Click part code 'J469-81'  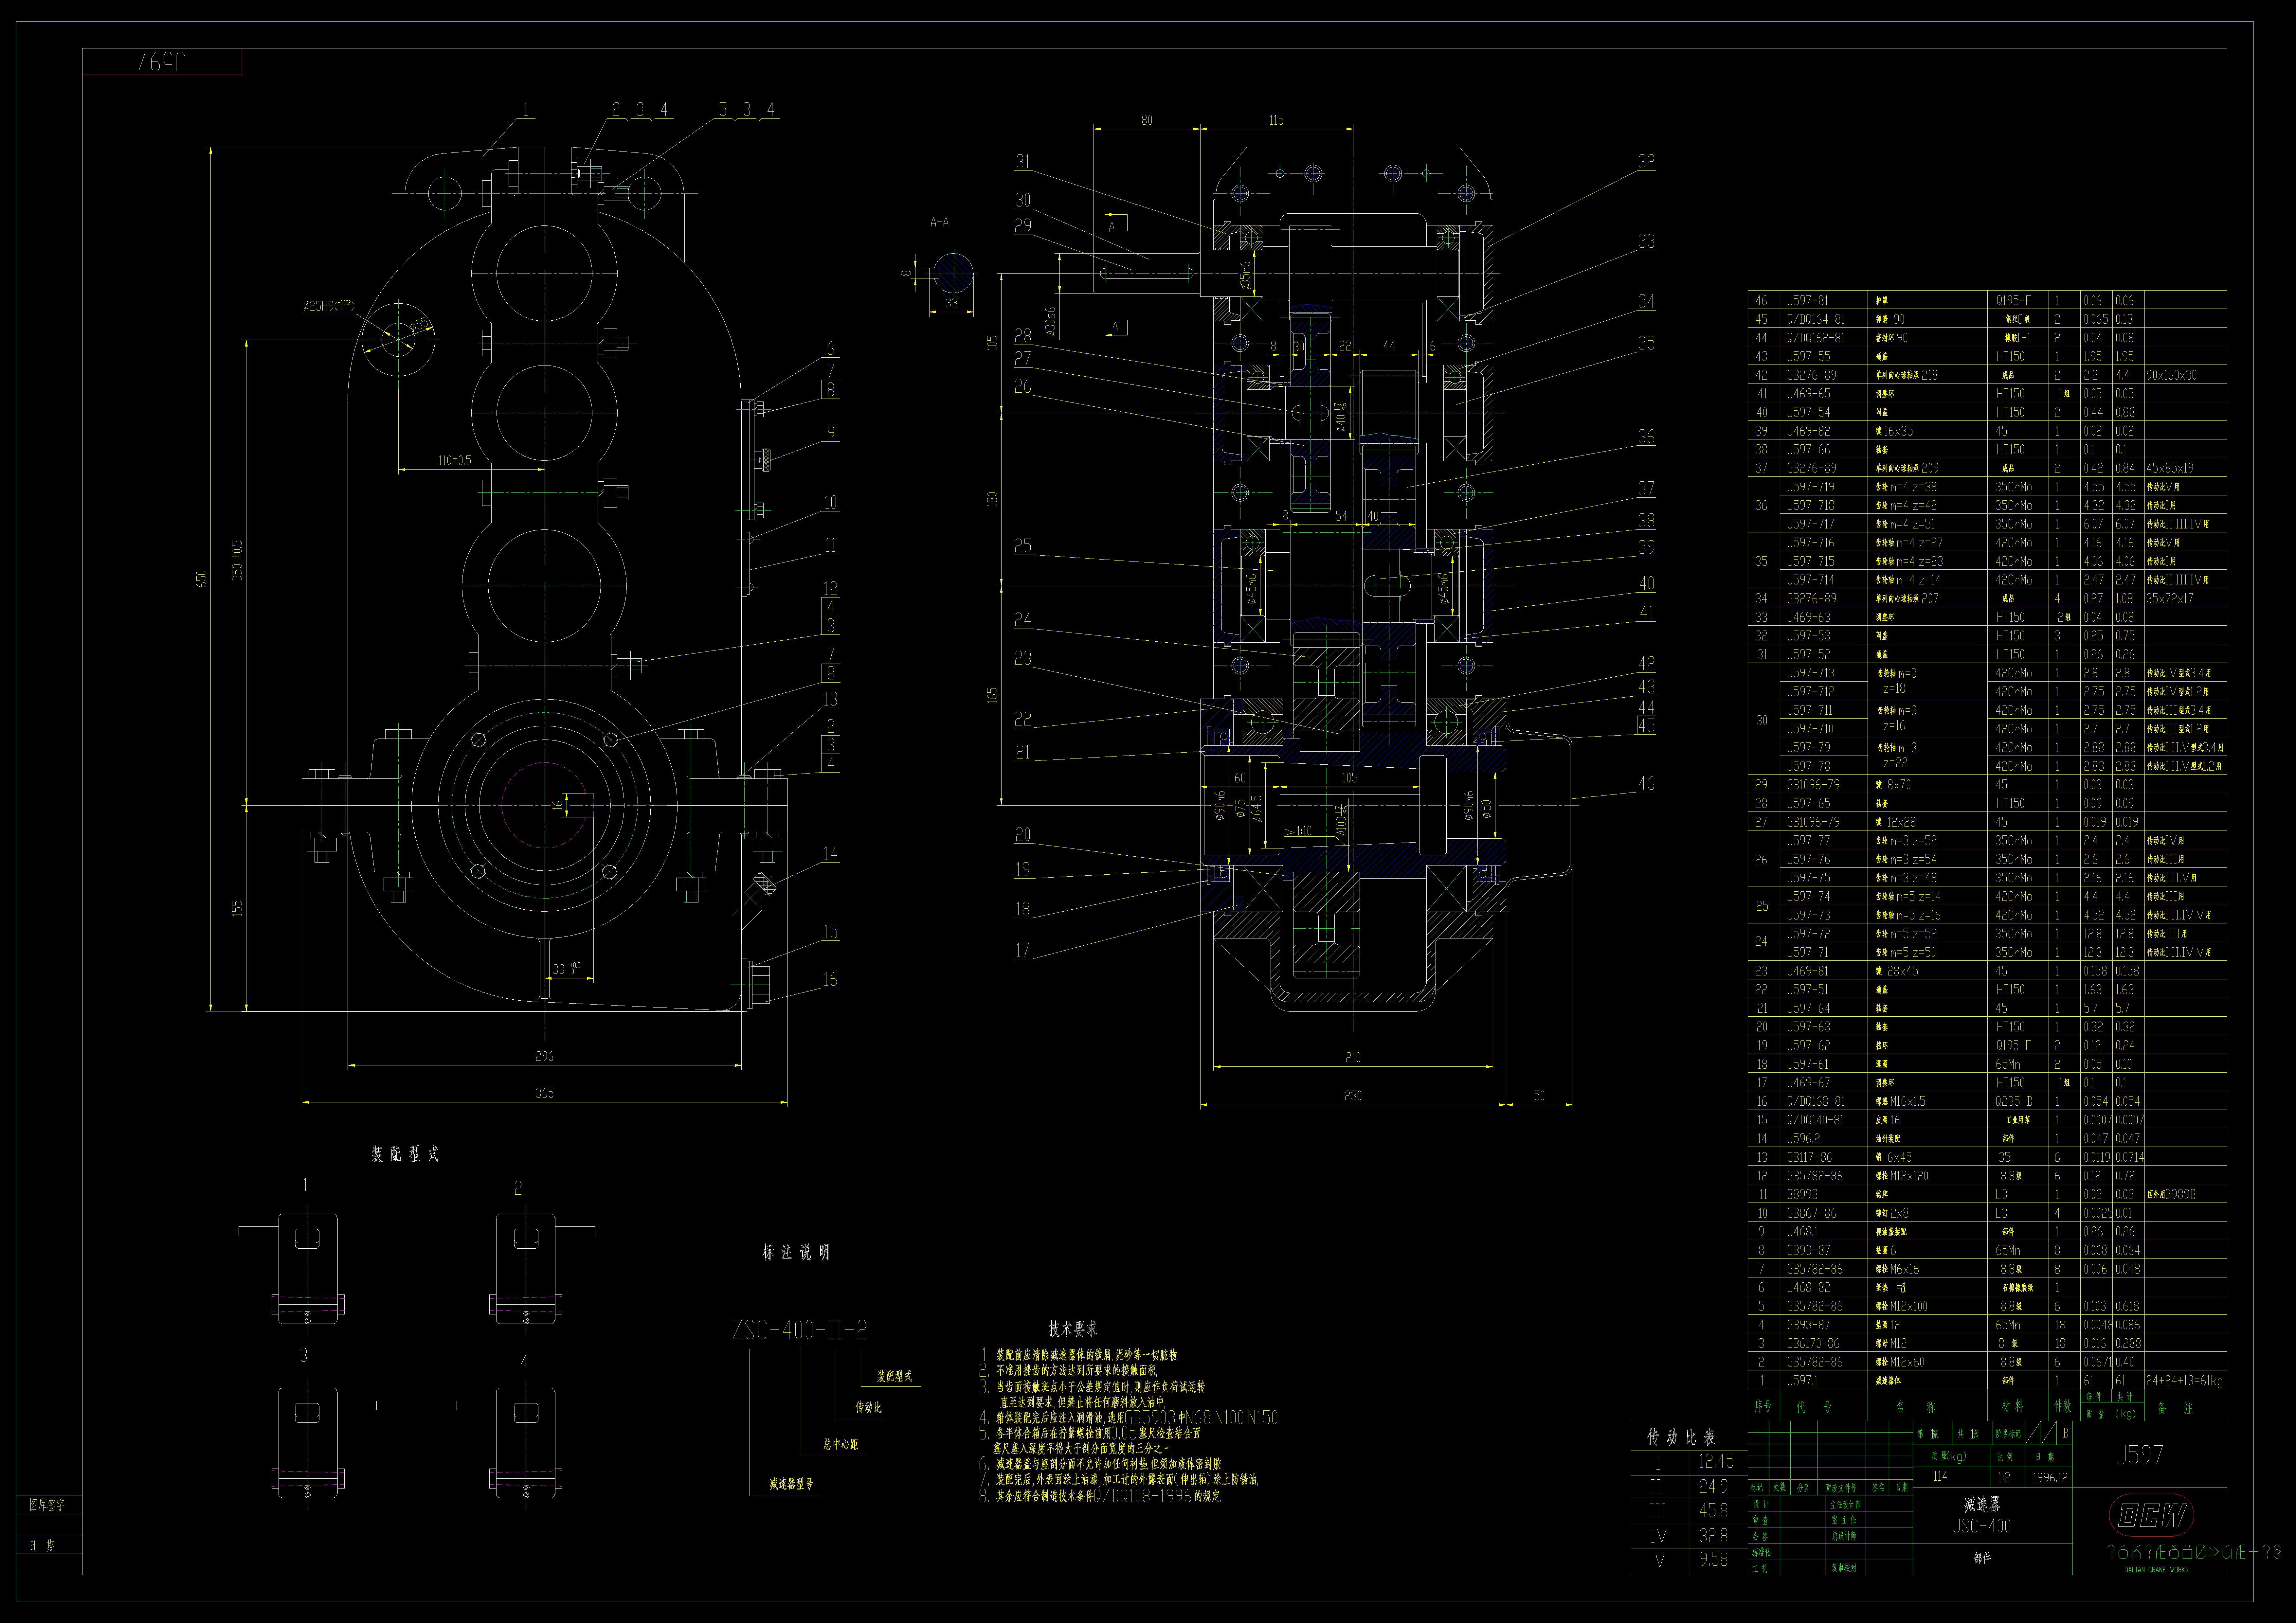[1808, 971]
